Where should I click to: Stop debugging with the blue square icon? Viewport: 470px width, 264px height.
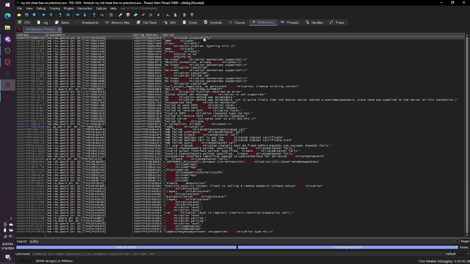click(34, 15)
